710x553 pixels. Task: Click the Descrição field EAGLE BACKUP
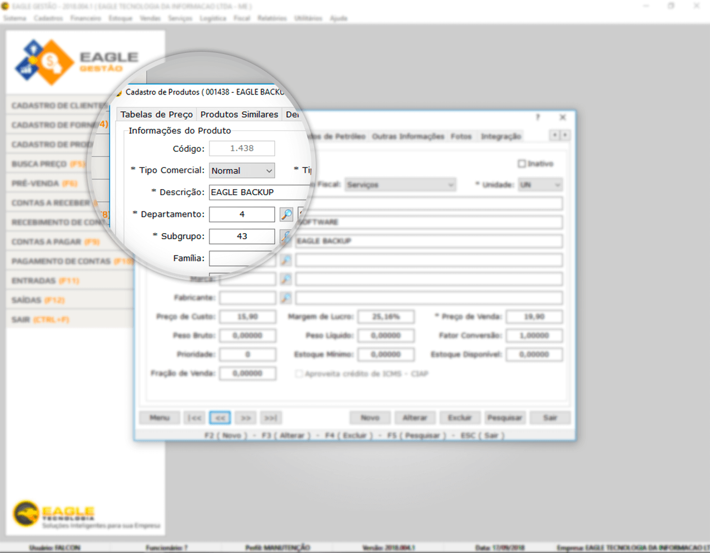click(x=259, y=192)
